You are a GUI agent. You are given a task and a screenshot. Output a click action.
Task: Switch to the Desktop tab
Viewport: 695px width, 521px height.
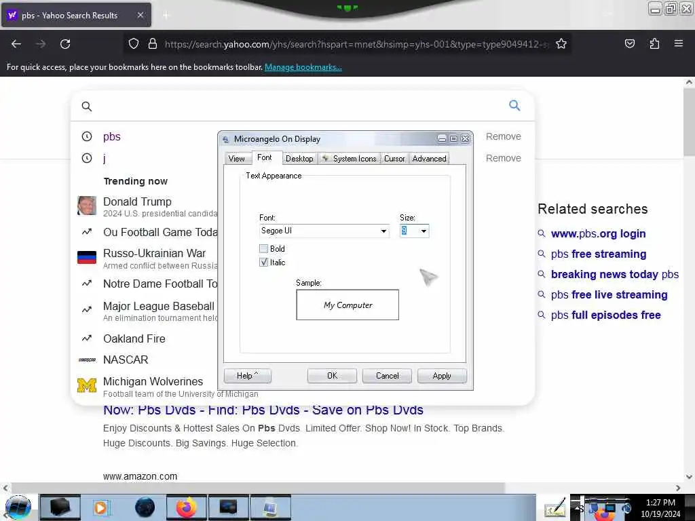(x=299, y=159)
